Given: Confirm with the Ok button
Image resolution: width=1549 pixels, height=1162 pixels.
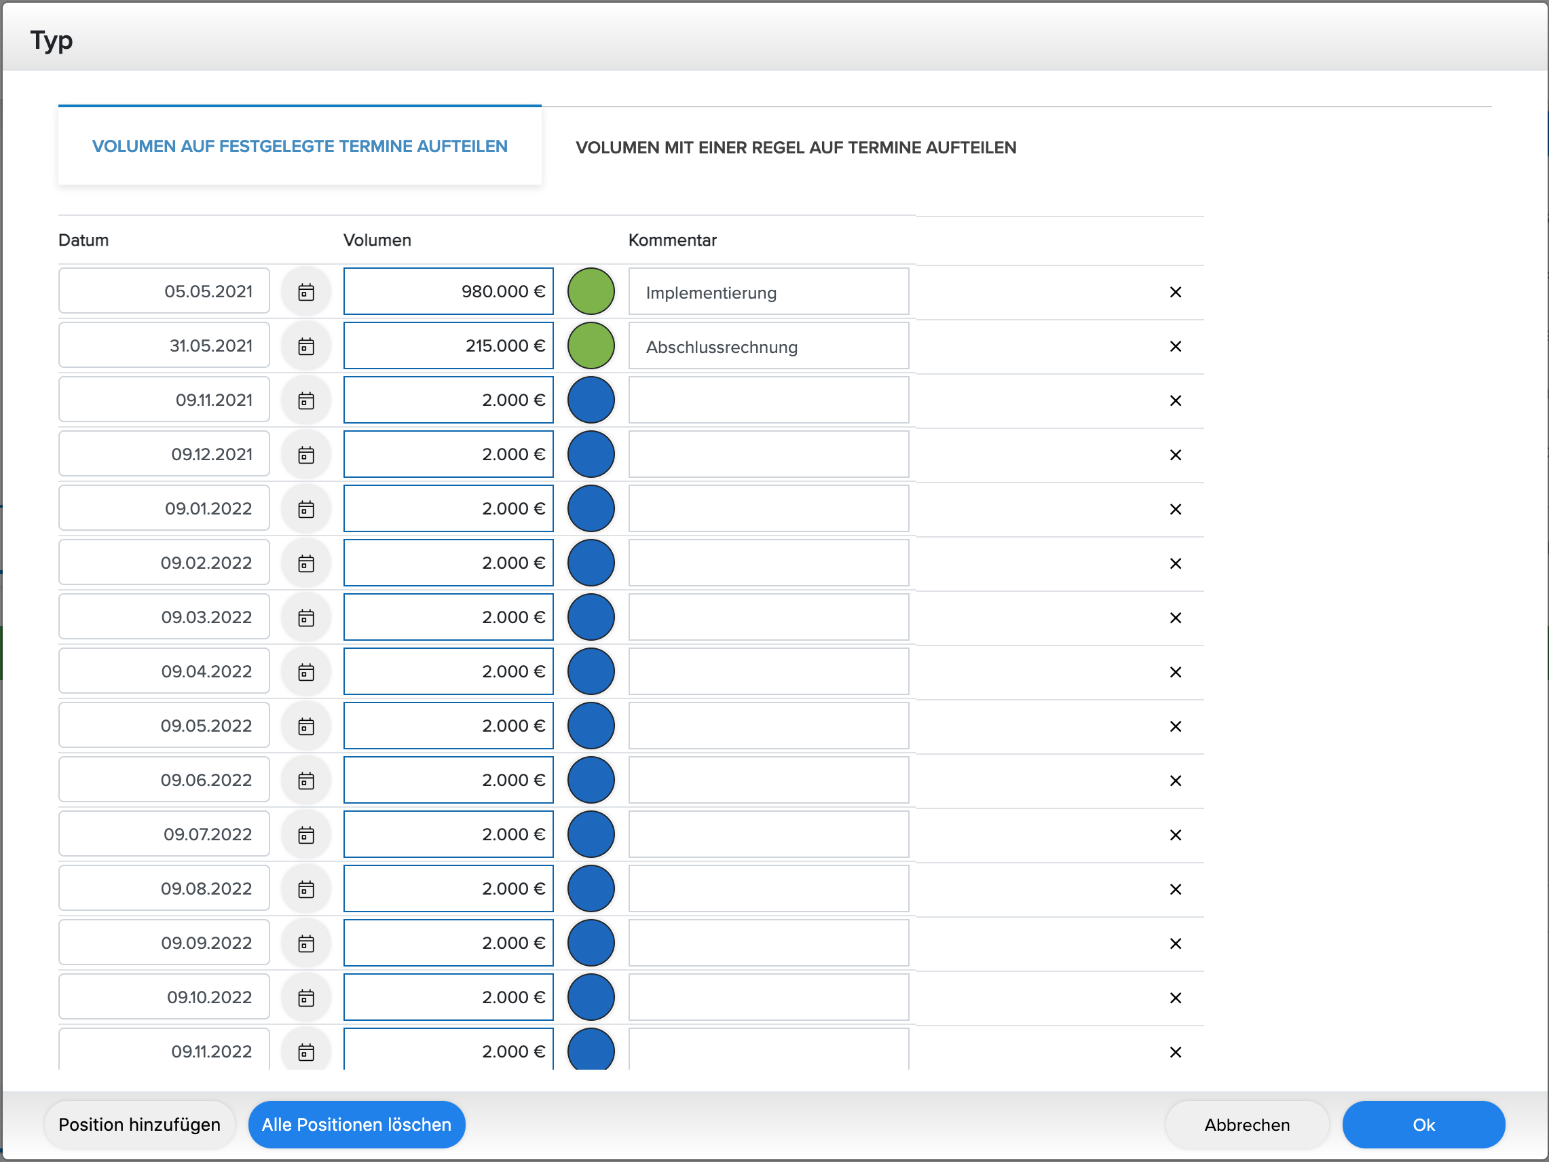Looking at the screenshot, I should coord(1423,1124).
